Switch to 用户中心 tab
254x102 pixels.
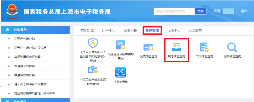109,31
